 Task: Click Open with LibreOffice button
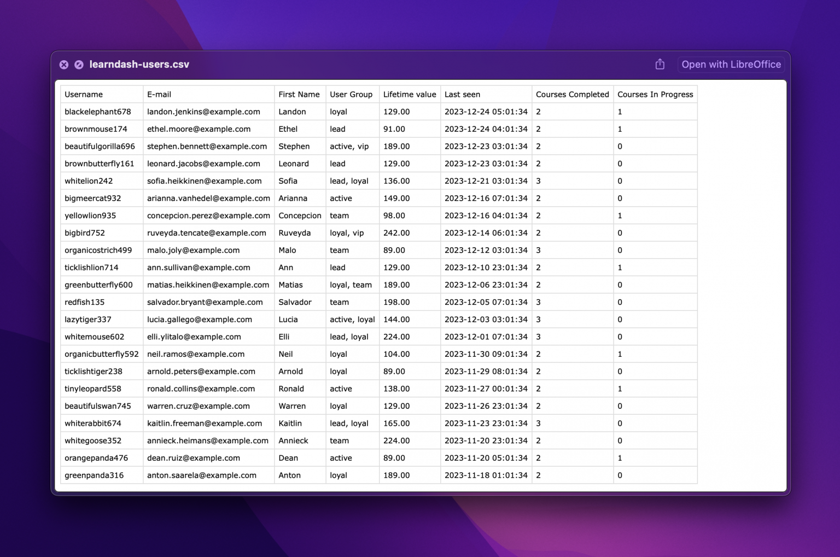click(x=731, y=65)
